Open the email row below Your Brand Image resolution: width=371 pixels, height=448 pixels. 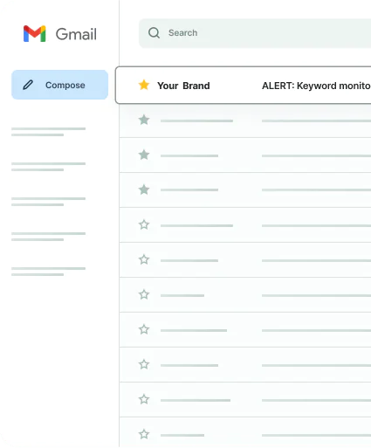(x=245, y=121)
